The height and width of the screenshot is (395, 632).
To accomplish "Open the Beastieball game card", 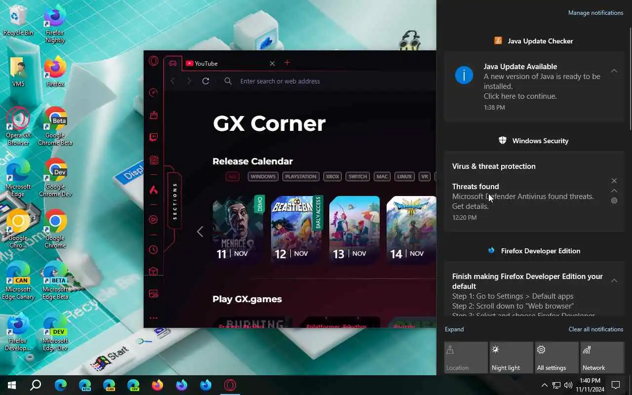I will (297, 229).
